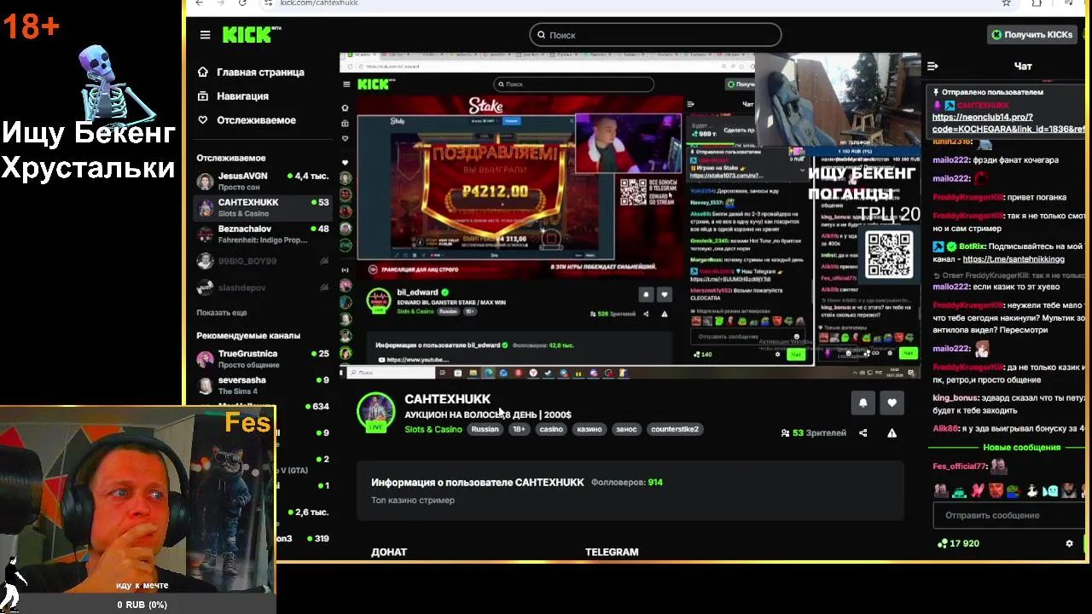This screenshot has height=614, width=1092.
Task: Click the green KICK logo
Action: (x=251, y=34)
